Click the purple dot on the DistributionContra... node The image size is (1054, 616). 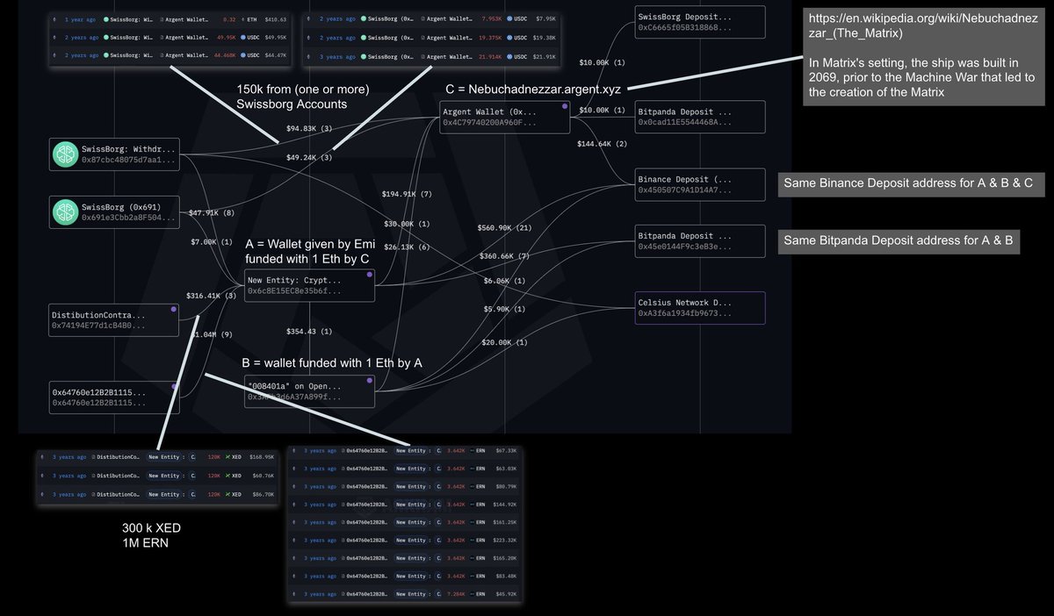[174, 309]
